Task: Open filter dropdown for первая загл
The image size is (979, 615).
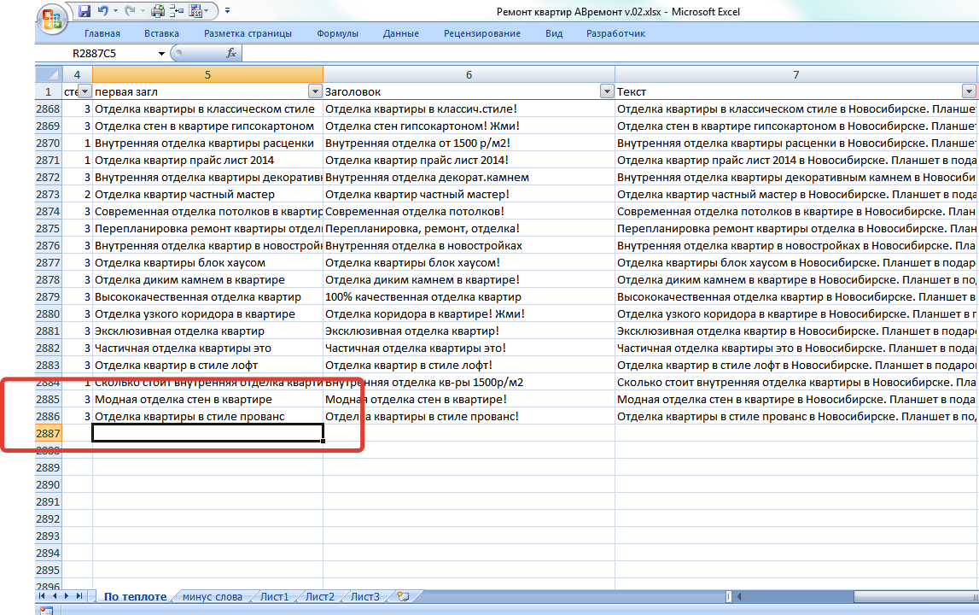Action: [315, 92]
